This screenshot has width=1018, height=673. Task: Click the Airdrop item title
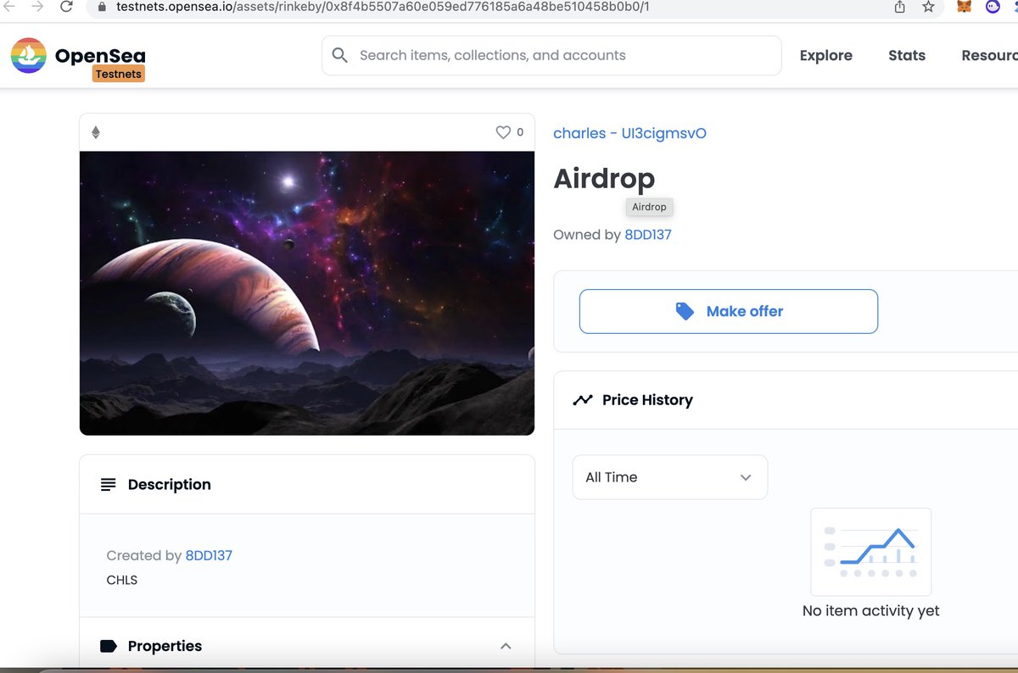click(604, 179)
